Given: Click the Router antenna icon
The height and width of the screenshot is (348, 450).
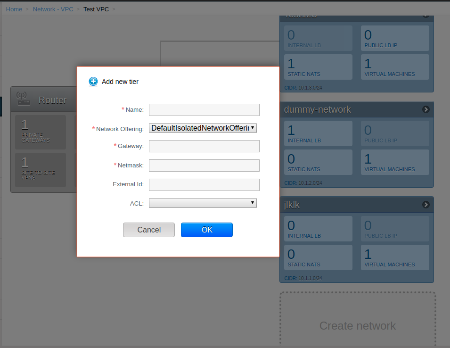Looking at the screenshot, I should pos(23,99).
